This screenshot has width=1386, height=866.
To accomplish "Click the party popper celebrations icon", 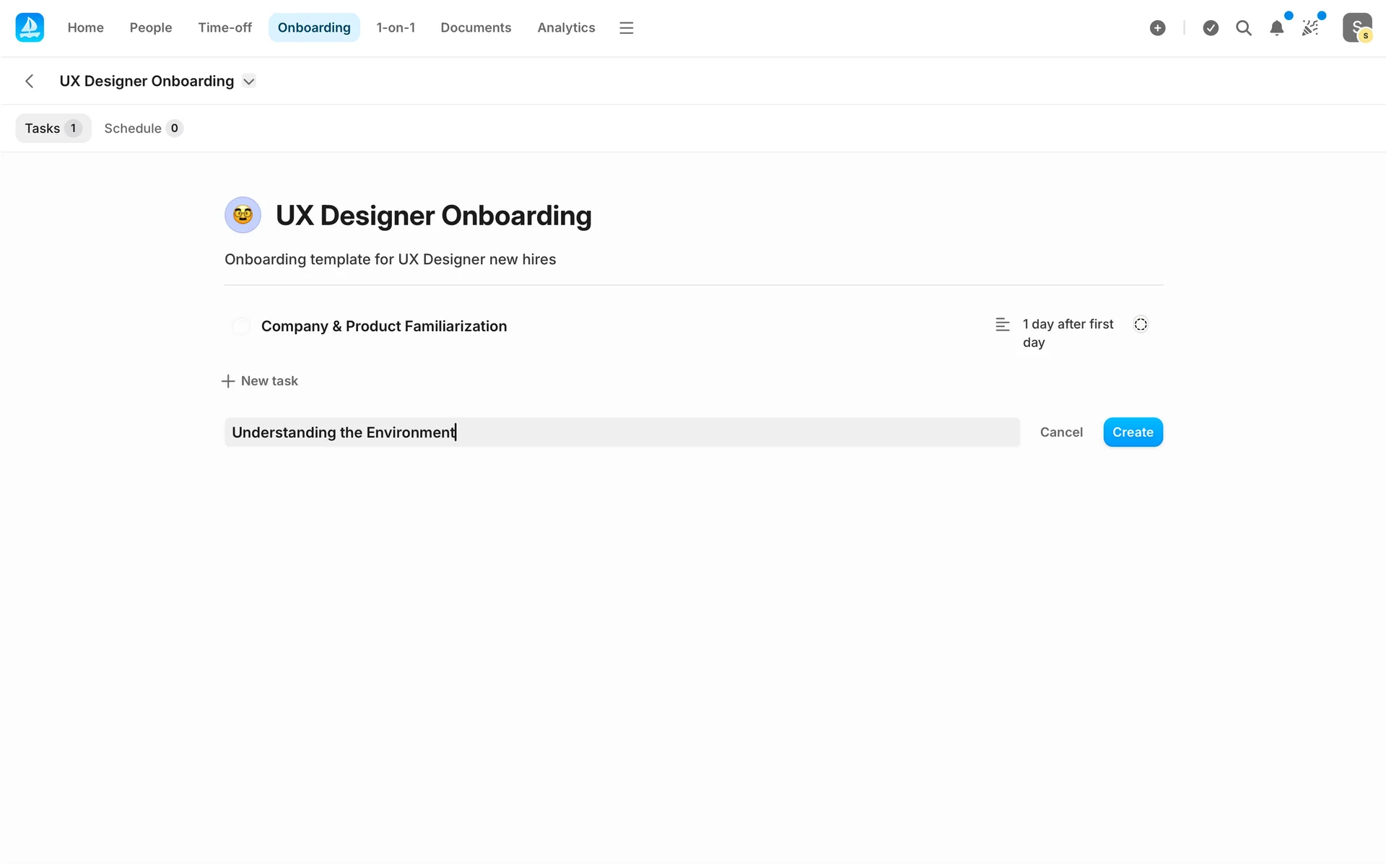I will coord(1310,28).
